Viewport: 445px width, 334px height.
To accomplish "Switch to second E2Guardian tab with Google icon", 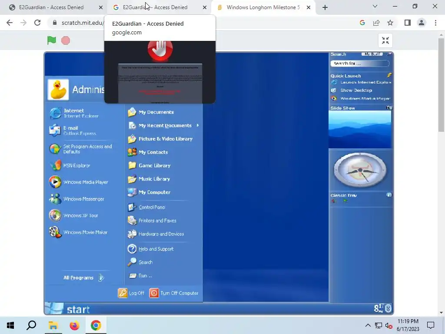I will (x=155, y=7).
